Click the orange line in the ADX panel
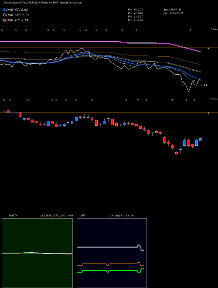Screen dimensions: 218x288 pyautogui.click(x=110, y=264)
